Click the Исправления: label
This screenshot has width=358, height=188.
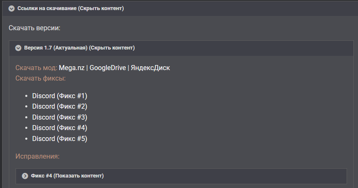(37, 157)
